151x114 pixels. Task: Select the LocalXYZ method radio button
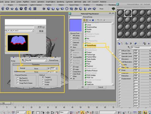(x=43, y=80)
